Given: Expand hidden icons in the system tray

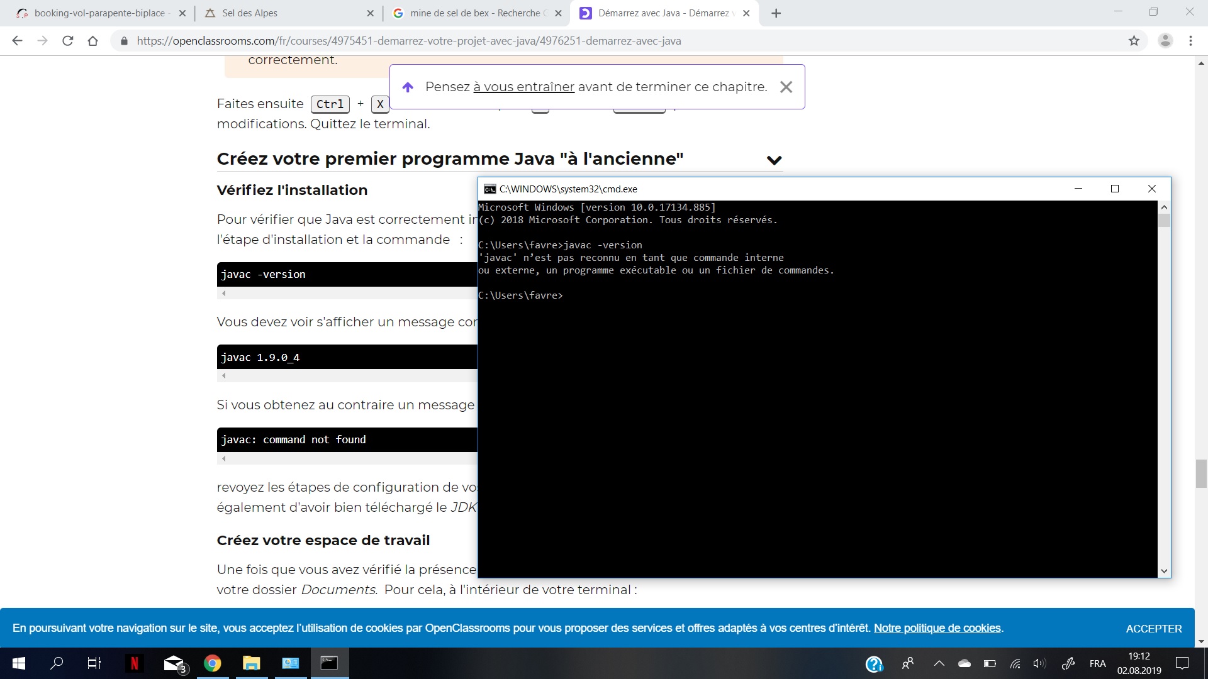Looking at the screenshot, I should pyautogui.click(x=938, y=663).
